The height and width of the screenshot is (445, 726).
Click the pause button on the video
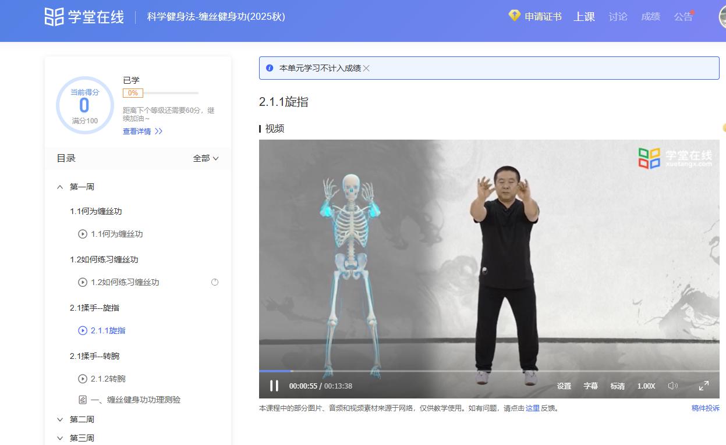274,385
